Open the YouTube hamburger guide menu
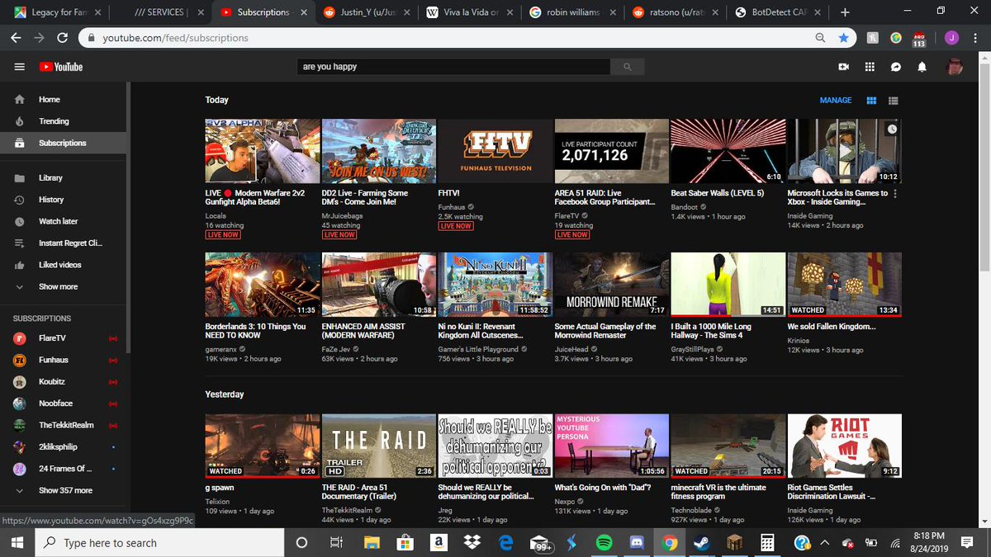Screen dimensions: 991x557 20,67
